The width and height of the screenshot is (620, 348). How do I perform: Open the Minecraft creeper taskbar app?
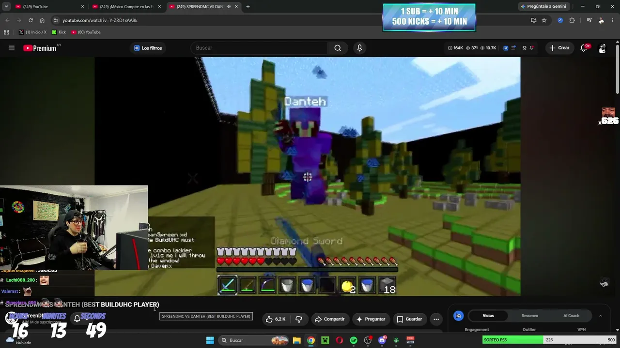pyautogui.click(x=325, y=340)
